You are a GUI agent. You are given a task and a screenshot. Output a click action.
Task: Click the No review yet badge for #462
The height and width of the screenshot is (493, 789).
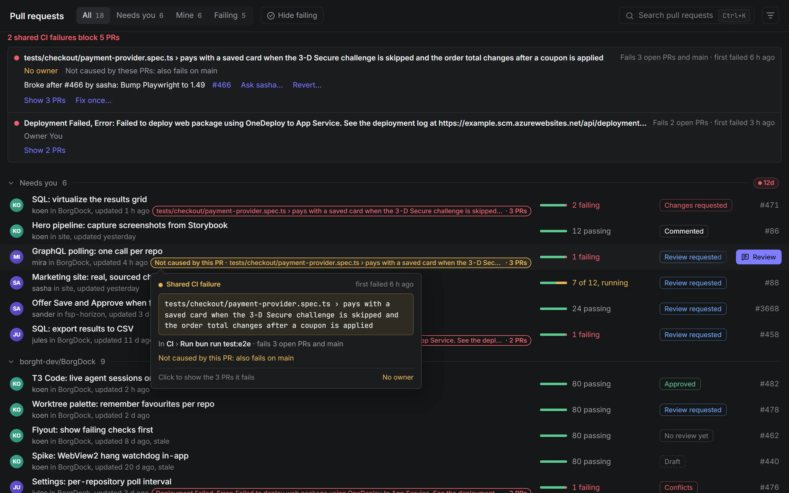pos(686,436)
